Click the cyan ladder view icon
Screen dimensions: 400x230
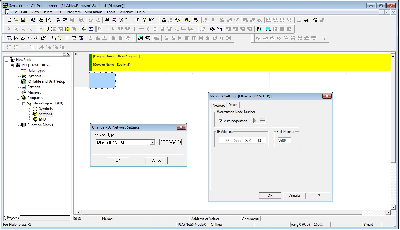268,29
